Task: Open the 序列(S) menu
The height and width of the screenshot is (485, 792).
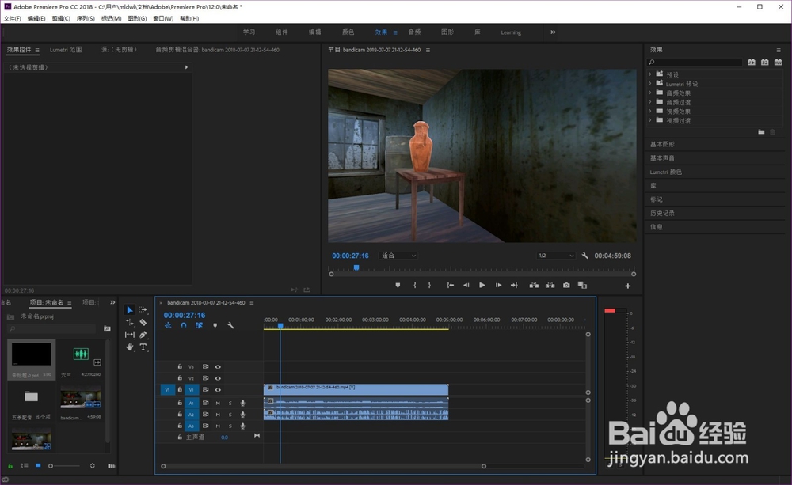Action: point(86,18)
